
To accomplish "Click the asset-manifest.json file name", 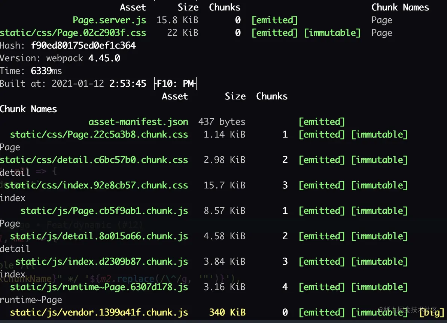I will [x=138, y=122].
